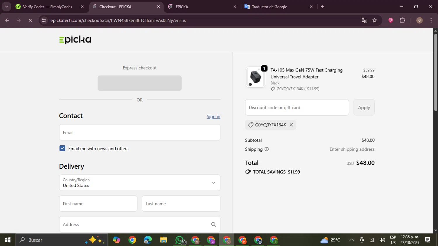This screenshot has width=438, height=246.
Task: Bookmark this page with the star icon
Action: 375,20
